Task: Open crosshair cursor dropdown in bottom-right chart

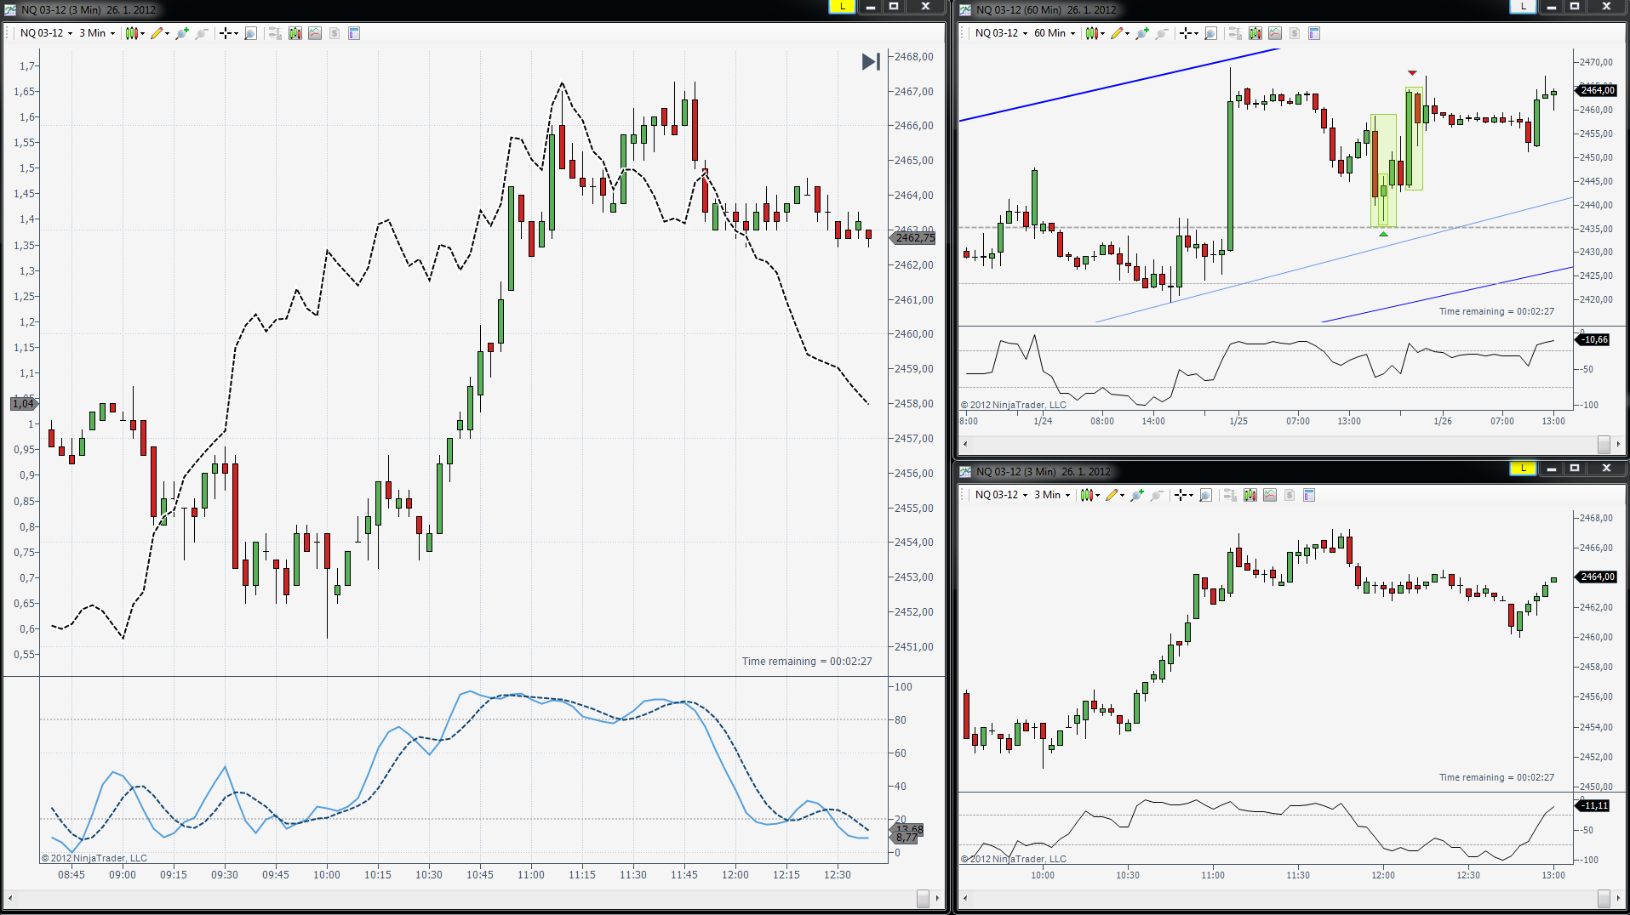Action: (x=1183, y=495)
